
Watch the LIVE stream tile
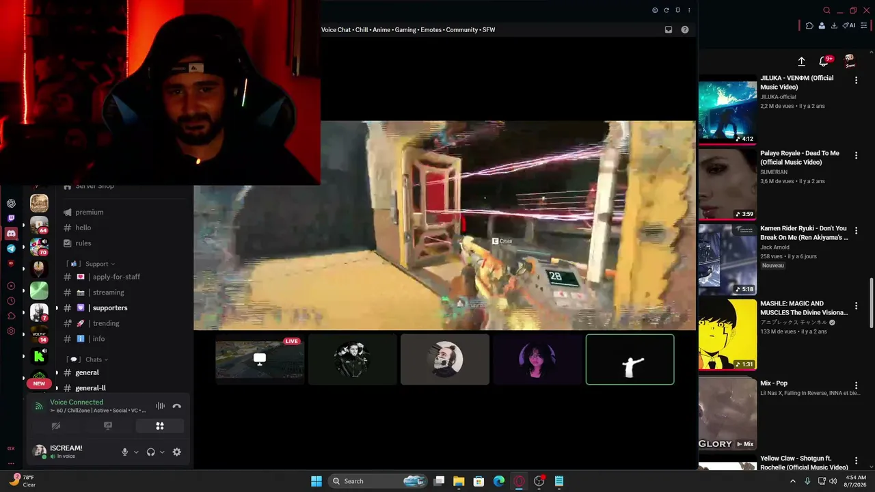260,359
